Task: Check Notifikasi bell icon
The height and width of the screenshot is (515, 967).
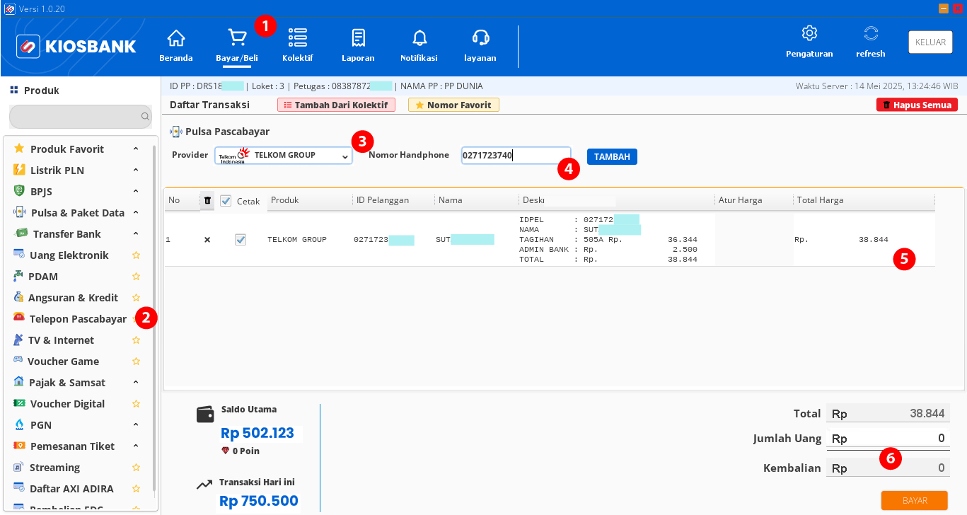Action: pyautogui.click(x=419, y=37)
